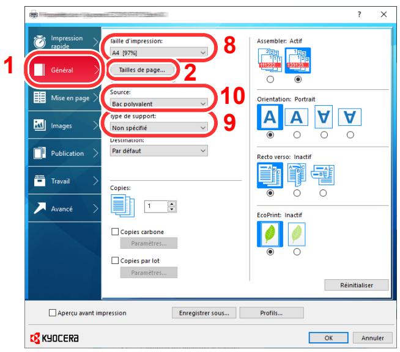Expand the Impression rapide chevron
The image size is (400, 352).
[95, 42]
